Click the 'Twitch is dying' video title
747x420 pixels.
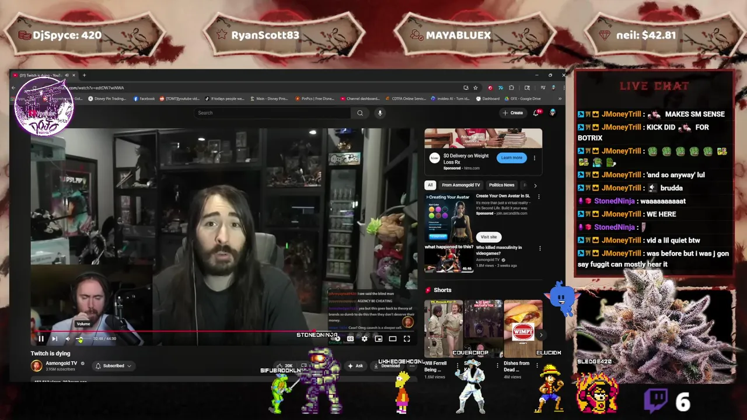pos(50,353)
